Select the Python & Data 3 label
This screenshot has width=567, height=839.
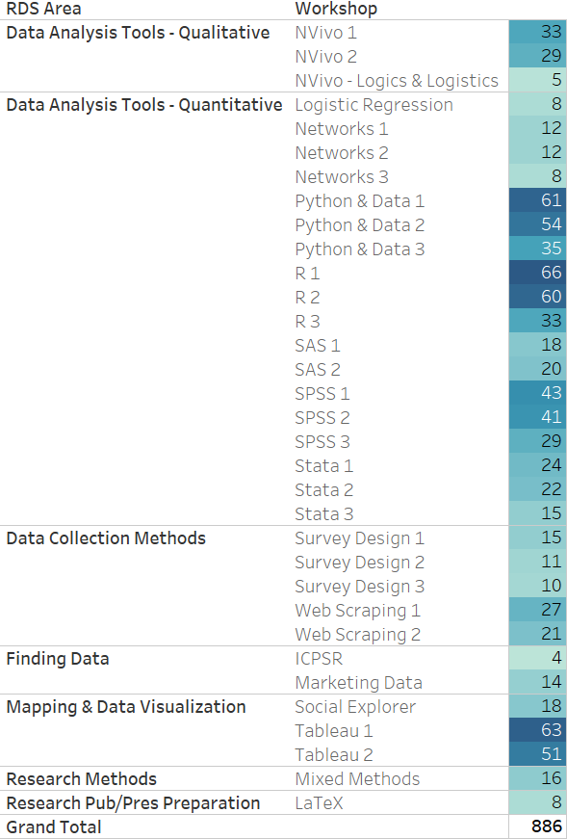click(x=359, y=249)
